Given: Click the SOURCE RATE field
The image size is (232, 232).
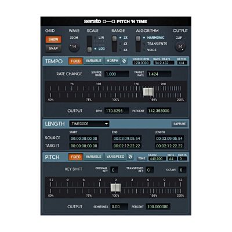Looking at the screenshot, I should point(117,74).
